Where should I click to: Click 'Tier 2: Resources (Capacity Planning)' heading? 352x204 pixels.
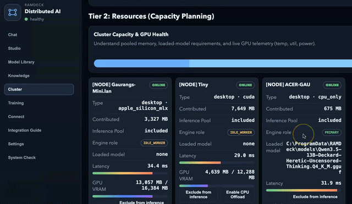tap(151, 16)
